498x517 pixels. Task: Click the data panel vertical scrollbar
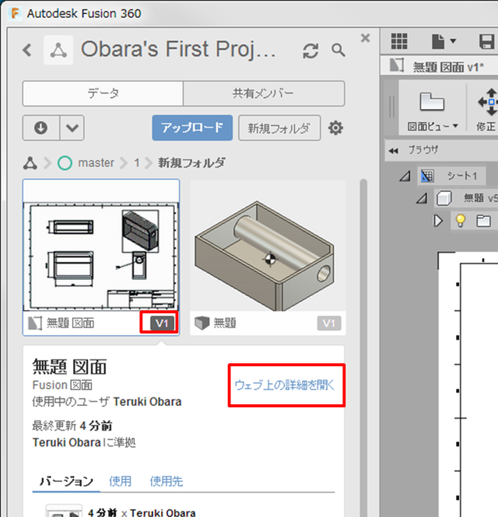coord(363,346)
